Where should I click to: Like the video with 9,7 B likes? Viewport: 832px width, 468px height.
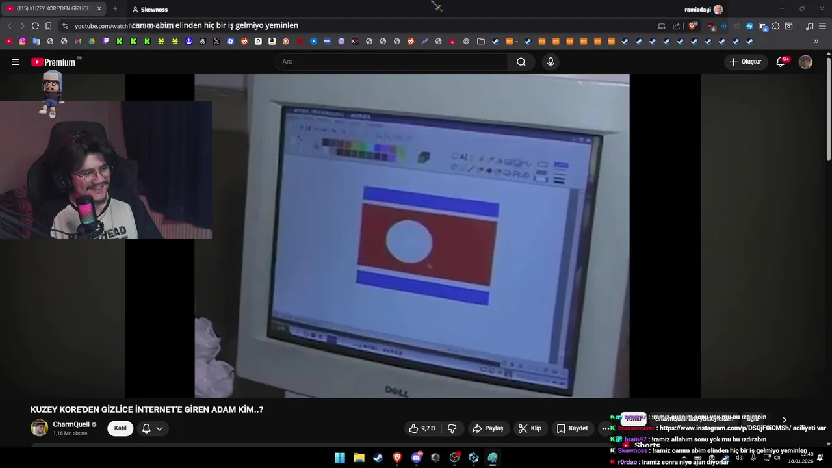(x=422, y=428)
